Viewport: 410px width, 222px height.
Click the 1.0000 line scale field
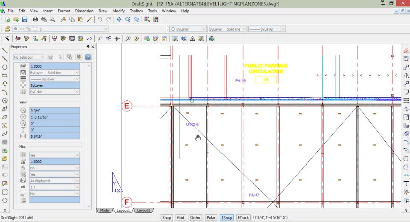pos(55,66)
